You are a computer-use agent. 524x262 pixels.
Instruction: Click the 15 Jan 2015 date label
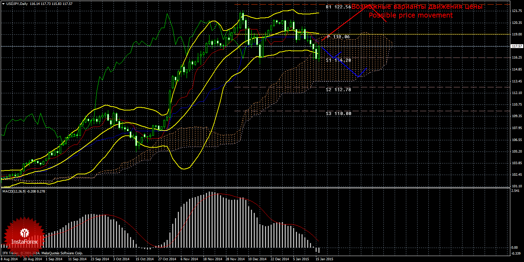(325, 259)
